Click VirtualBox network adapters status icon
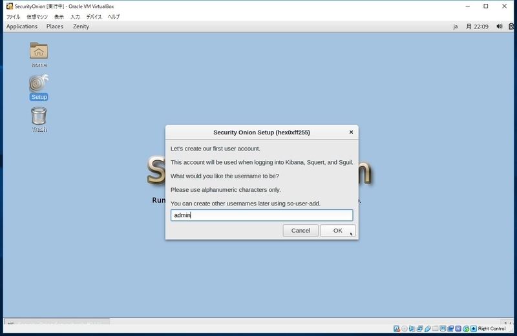 (419, 328)
